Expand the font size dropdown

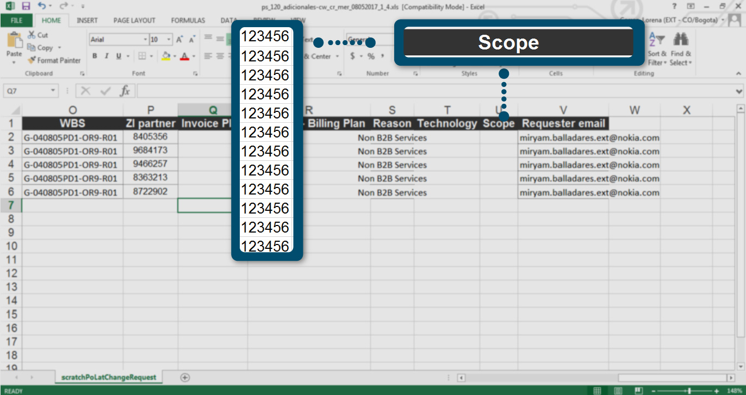pyautogui.click(x=169, y=40)
